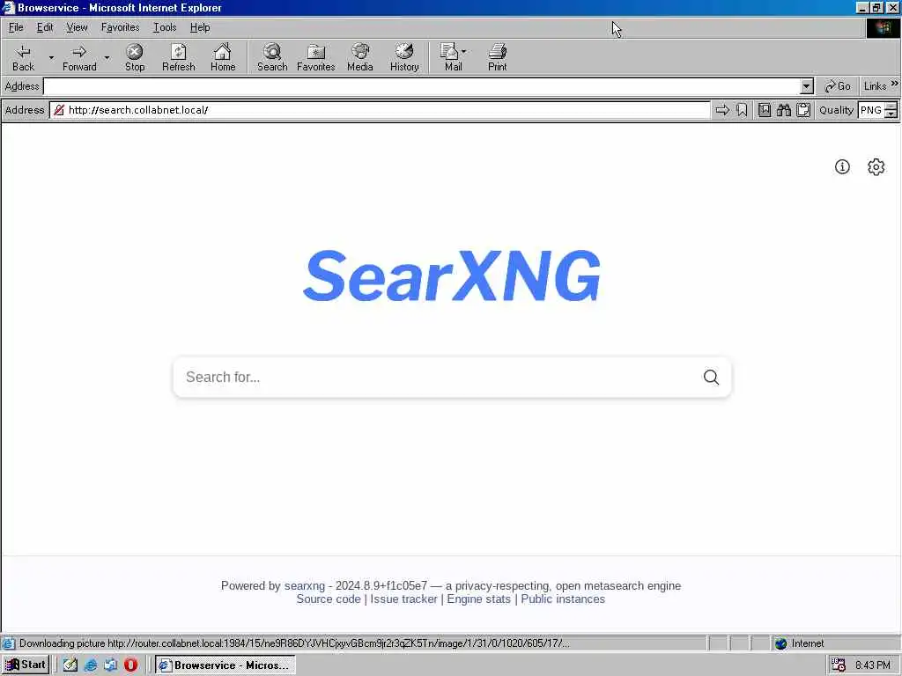
Task: Click the page security icon before URL
Action: pyautogui.click(x=59, y=110)
